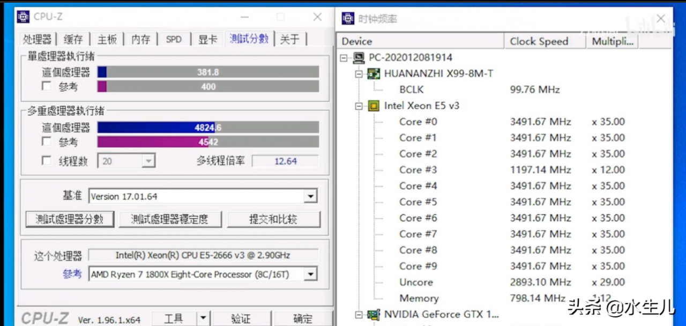
Task: Click the 99.76 MHz BCLK value
Action: tap(535, 90)
